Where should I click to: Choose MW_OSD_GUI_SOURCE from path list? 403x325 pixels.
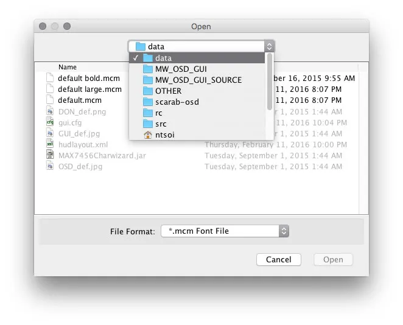198,80
